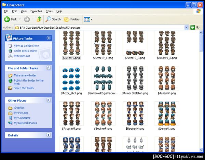The width and height of the screenshot is (205, 160).
Task: Select the $Armor Skeleton.png thumbnail
Action: point(135,78)
